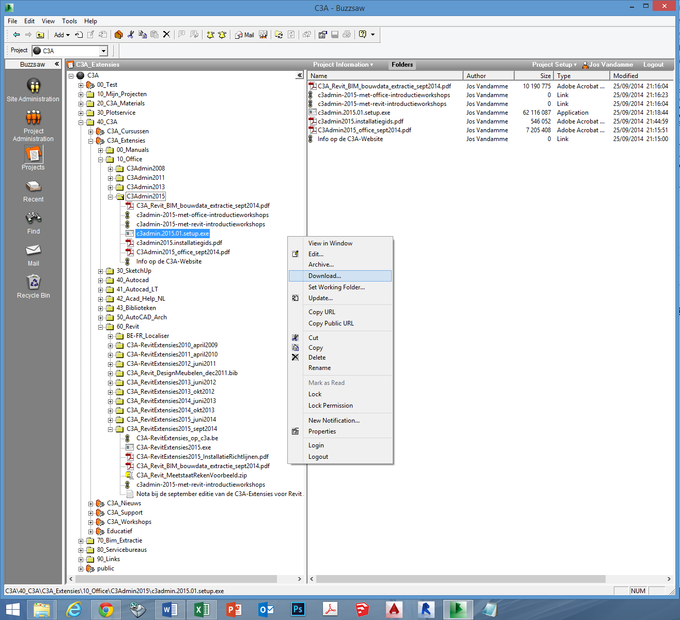Open Project Setup dropdown
680x620 pixels.
[554, 65]
